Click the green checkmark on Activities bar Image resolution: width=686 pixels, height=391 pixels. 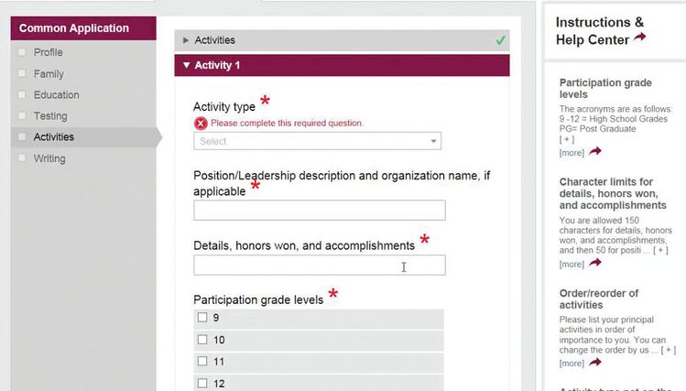pos(500,40)
